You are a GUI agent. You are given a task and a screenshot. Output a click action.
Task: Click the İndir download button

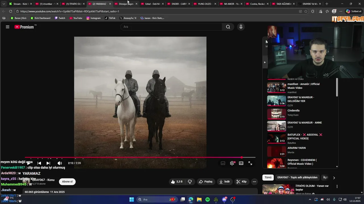[x=225, y=182]
